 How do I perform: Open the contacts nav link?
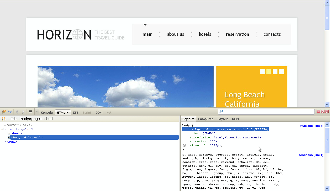pos(272,34)
